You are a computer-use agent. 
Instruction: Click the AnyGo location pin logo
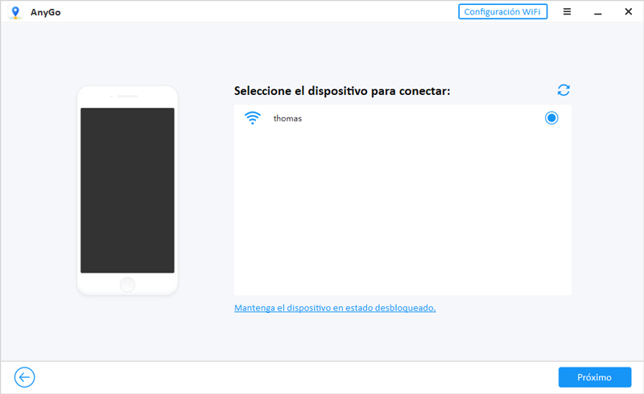(15, 12)
